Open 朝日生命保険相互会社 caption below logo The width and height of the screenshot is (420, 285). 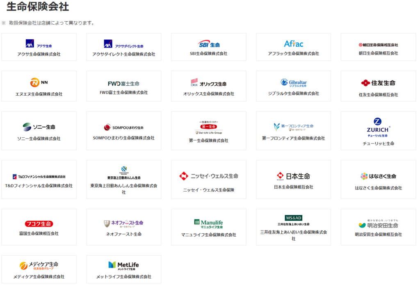378,53
